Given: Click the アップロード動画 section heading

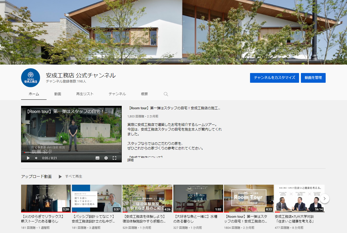Looking at the screenshot, I should [36, 177].
